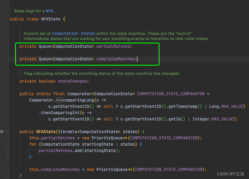Click the @ gutter icon beside NFAState constructor
Image resolution: width=249 pixels, height=179 pixels.
tap(2, 132)
